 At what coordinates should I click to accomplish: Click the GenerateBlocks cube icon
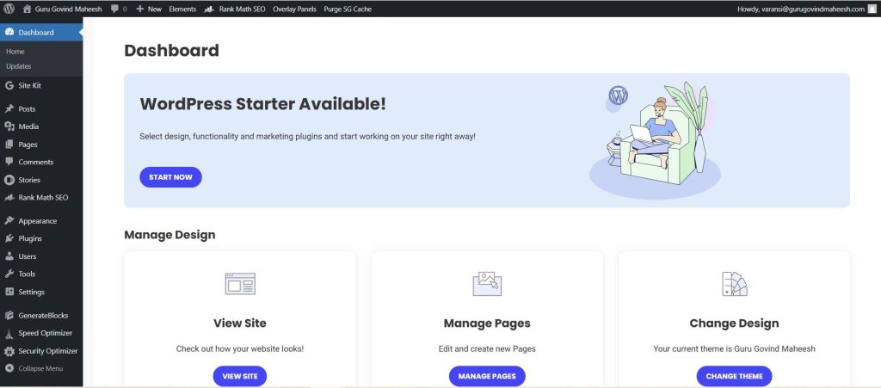coord(9,315)
